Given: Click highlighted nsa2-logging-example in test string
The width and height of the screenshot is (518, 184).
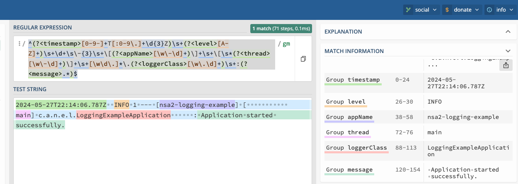Looking at the screenshot, I should (197, 105).
